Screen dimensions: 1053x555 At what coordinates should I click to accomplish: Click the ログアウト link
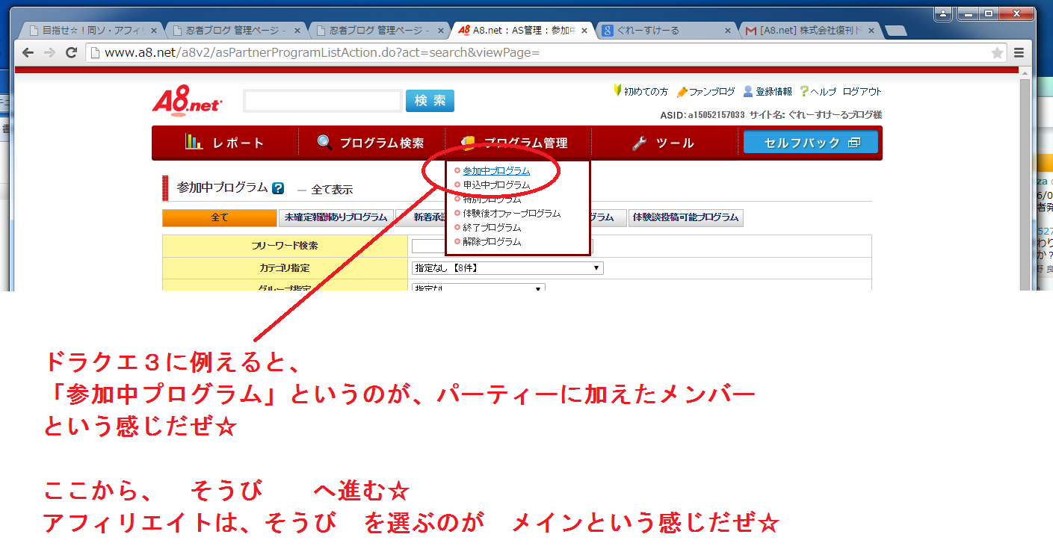(862, 92)
